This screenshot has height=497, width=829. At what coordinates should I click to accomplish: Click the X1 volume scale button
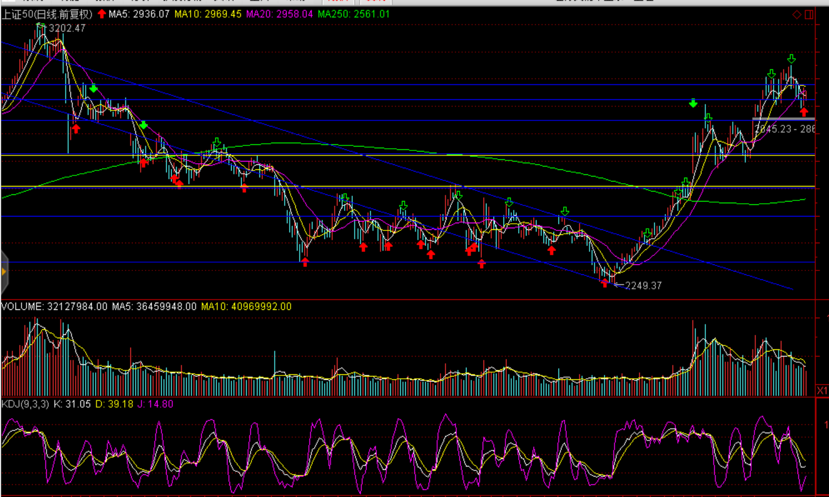822,390
